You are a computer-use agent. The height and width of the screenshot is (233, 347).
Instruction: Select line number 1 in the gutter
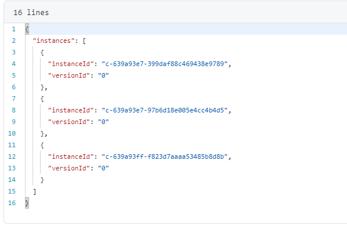pyautogui.click(x=14, y=29)
